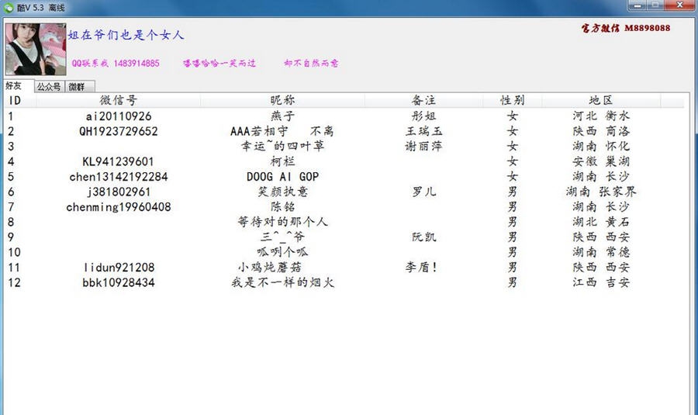
Task: Minimize the 酷V 5.3 window
Action: coord(637,5)
